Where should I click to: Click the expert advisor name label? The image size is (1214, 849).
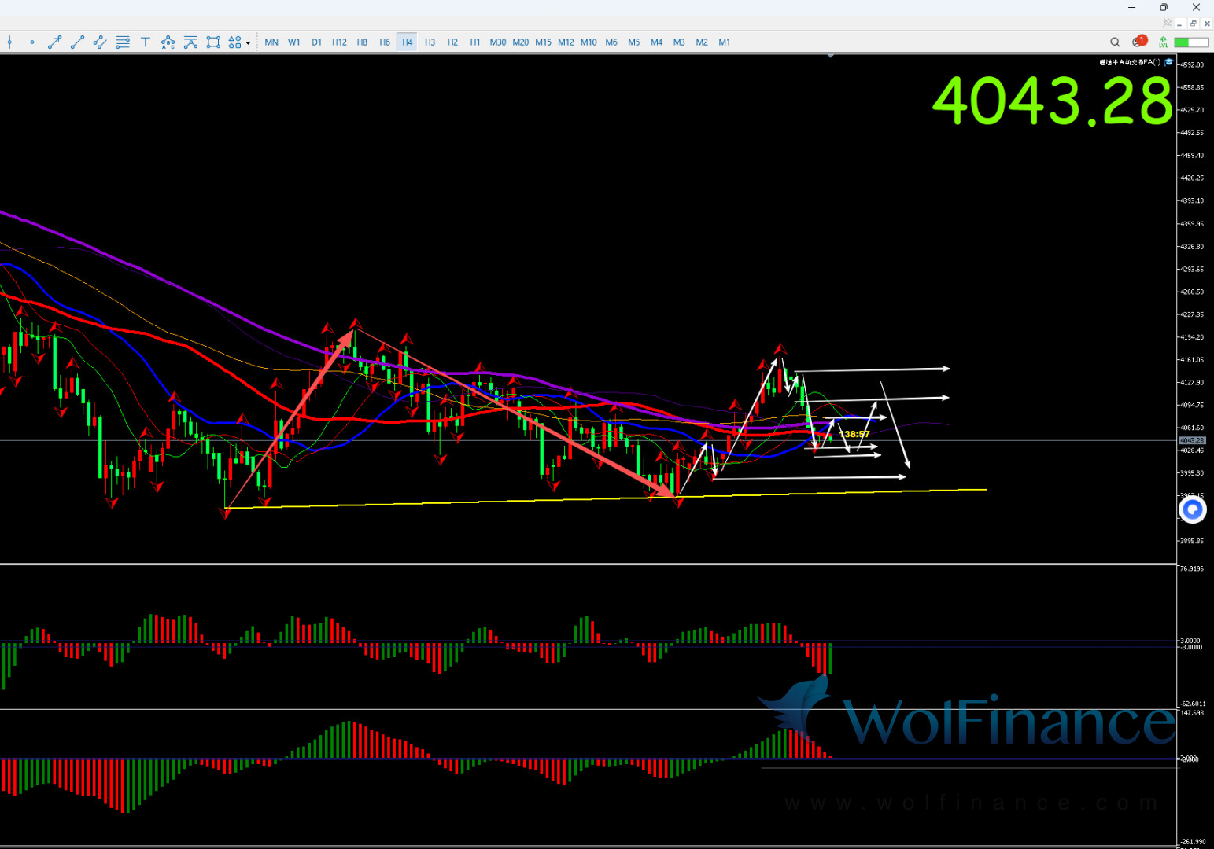[x=1130, y=62]
